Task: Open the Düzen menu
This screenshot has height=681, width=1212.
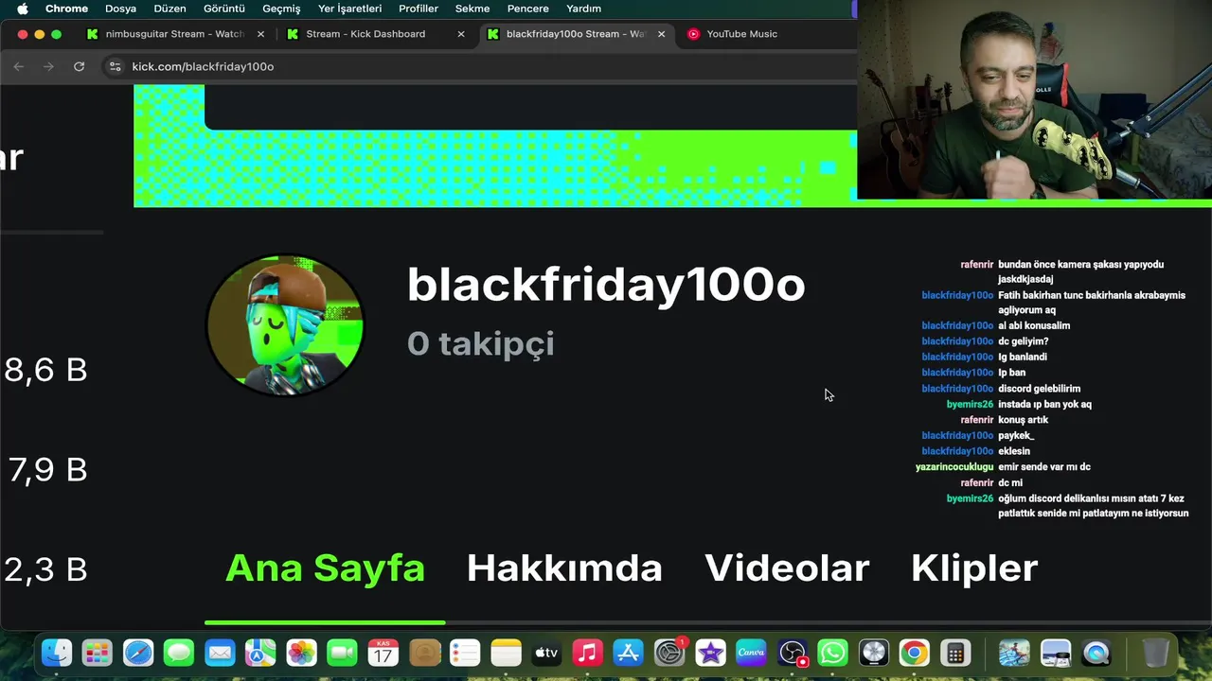Action: click(170, 9)
